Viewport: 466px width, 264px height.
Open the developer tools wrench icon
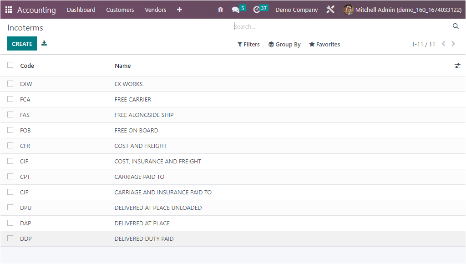[330, 10]
